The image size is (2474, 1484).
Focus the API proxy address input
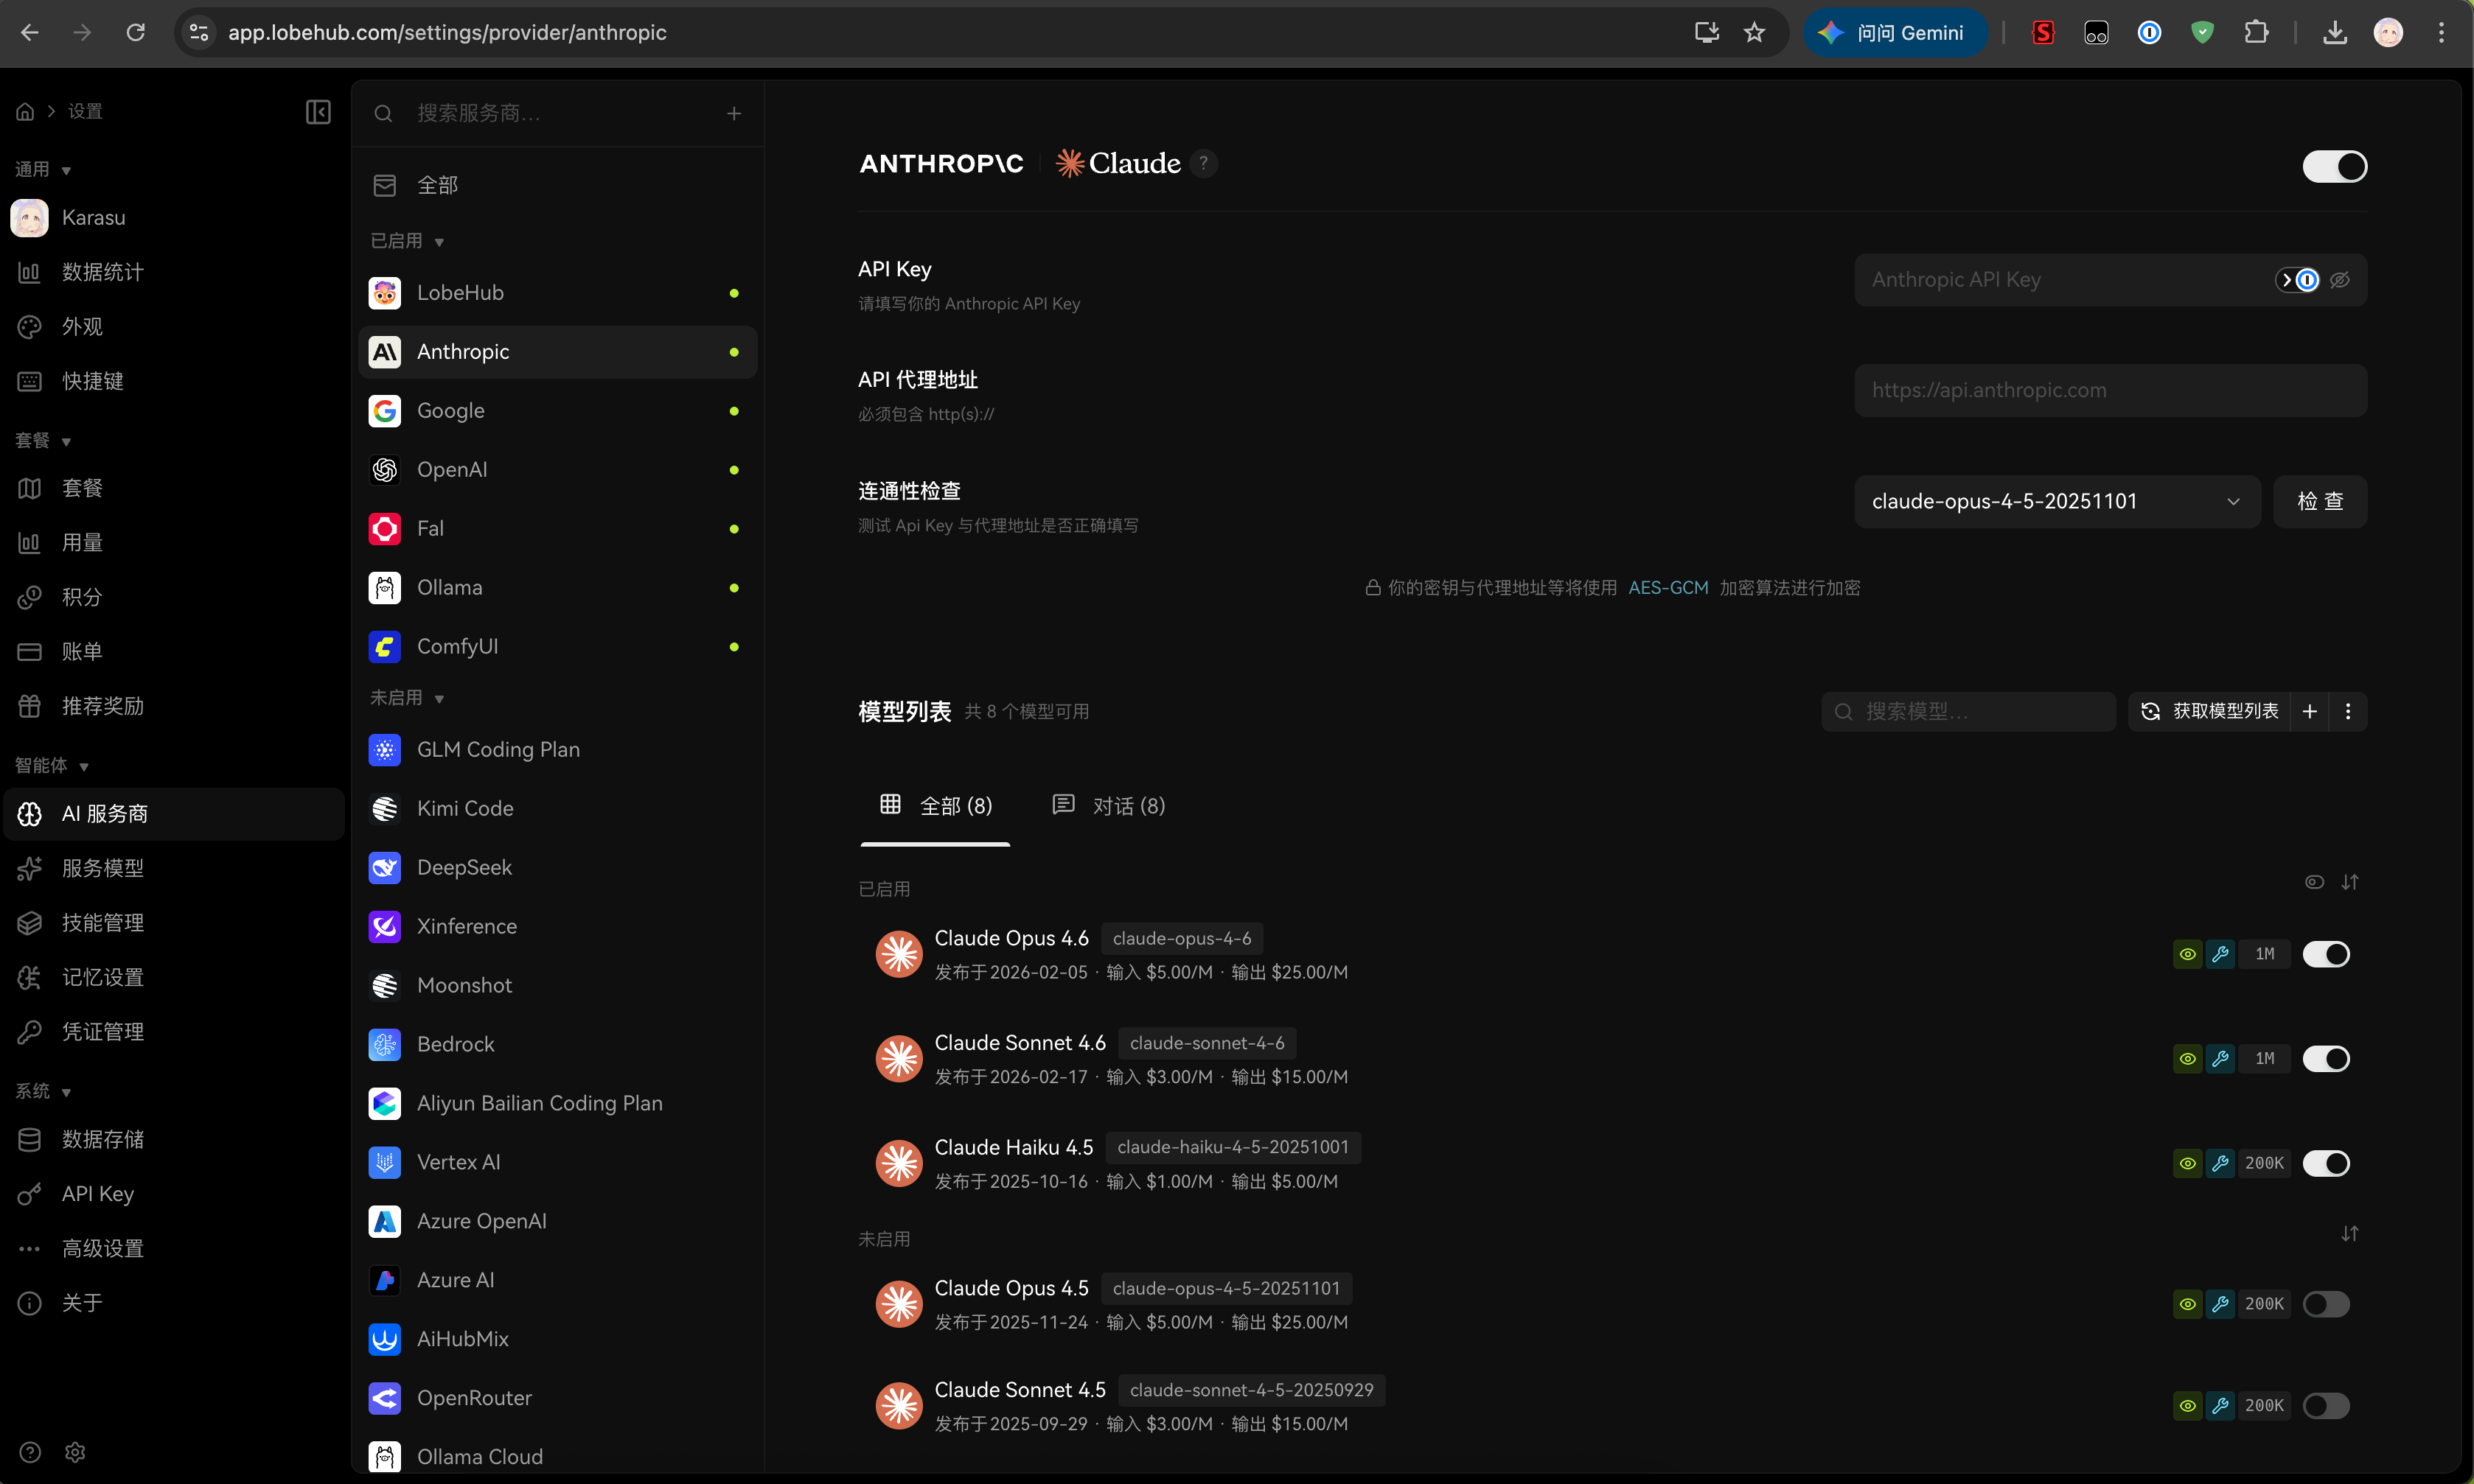[2111, 391]
